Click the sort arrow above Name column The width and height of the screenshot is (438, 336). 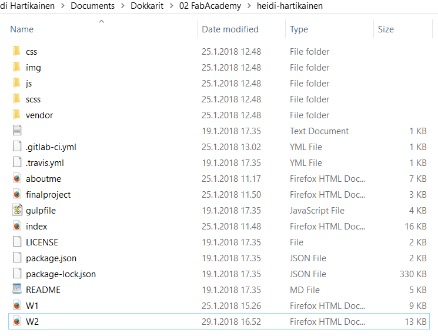coord(101,22)
